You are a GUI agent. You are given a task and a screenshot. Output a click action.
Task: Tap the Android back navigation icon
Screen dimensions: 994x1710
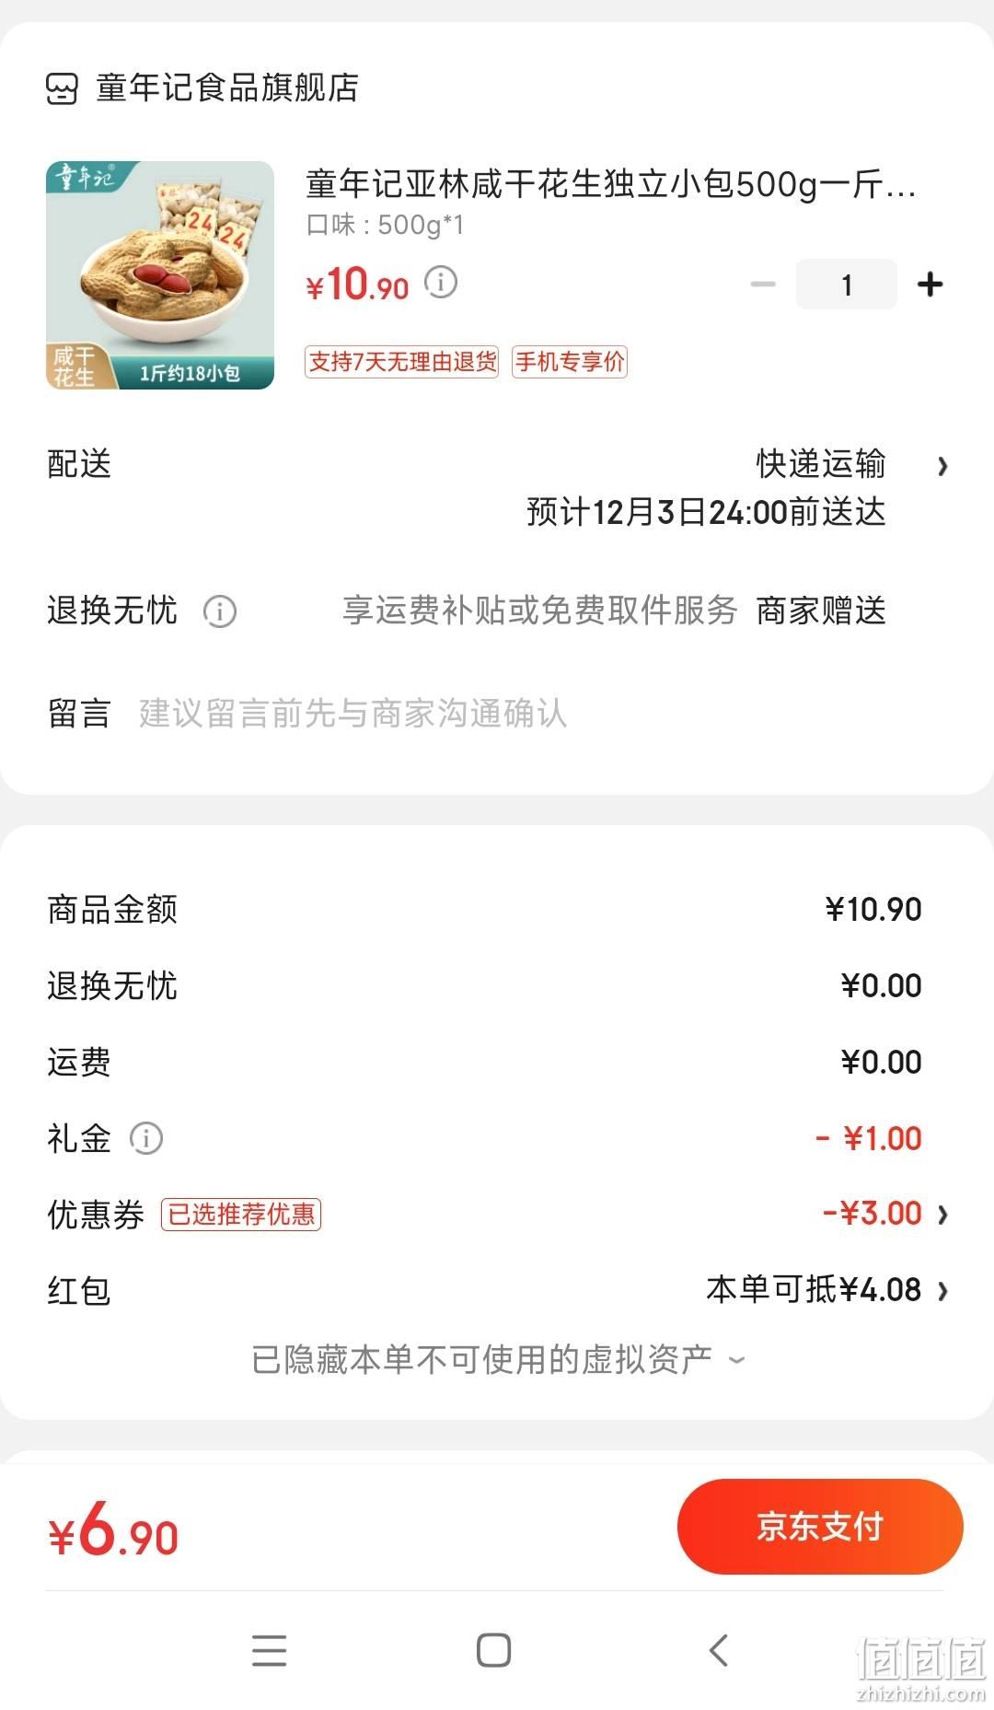(x=720, y=1650)
